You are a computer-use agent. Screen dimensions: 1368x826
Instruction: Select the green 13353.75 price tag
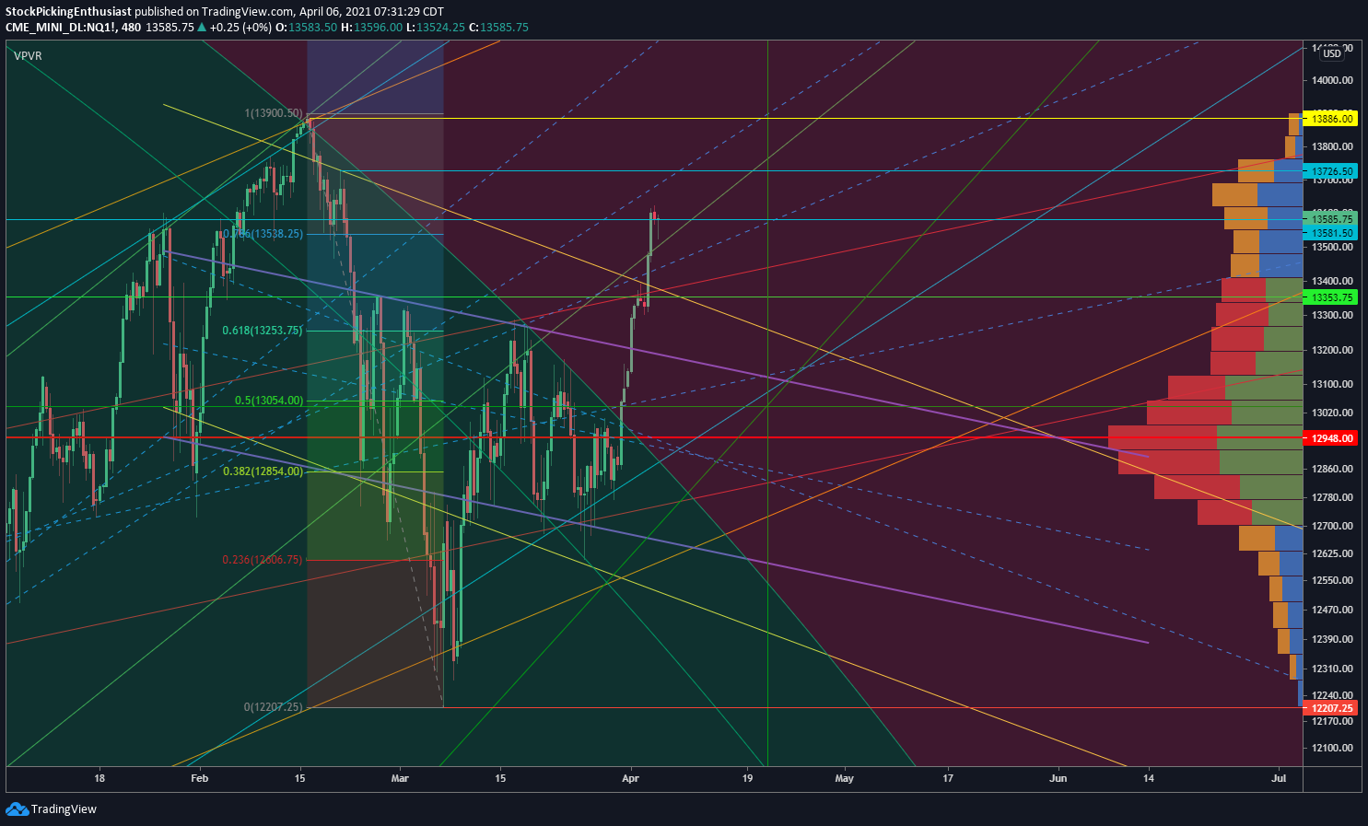point(1332,297)
